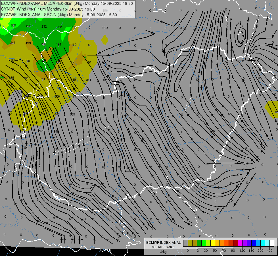
Task: Click the SYNOP Wind 10m title line
Action: pyautogui.click(x=48, y=9)
